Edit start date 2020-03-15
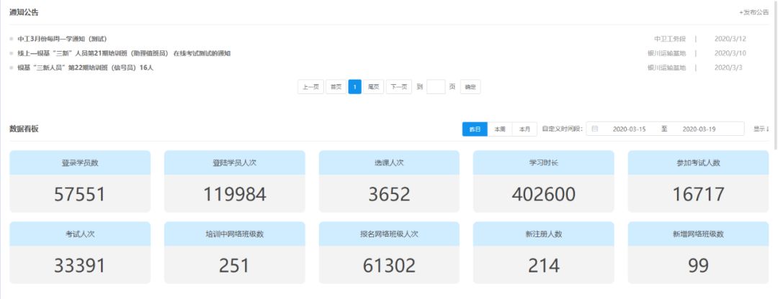The image size is (778, 299). coord(629,129)
